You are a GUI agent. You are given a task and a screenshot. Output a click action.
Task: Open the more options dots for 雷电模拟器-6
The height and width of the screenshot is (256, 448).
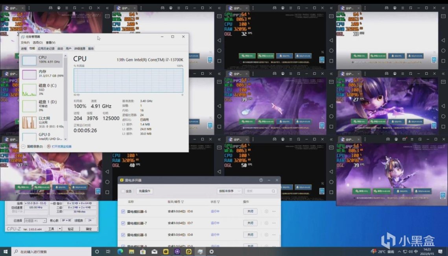click(x=274, y=211)
